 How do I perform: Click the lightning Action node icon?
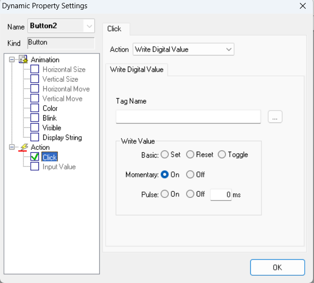[x=23, y=147]
